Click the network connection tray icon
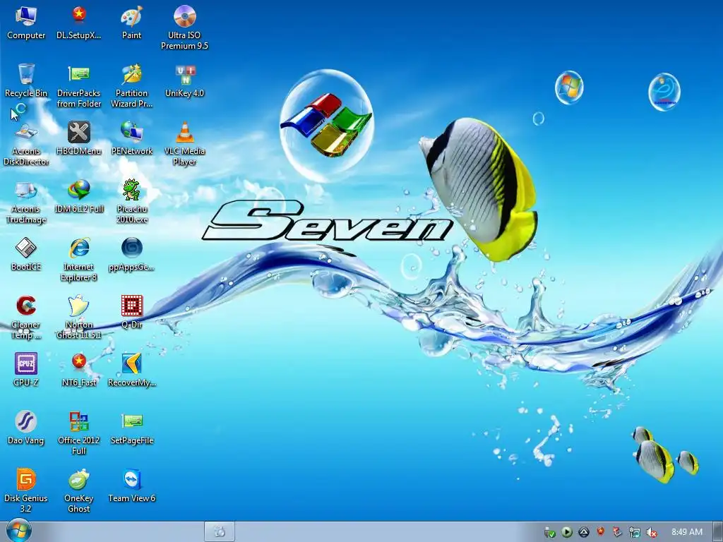 [x=635, y=532]
